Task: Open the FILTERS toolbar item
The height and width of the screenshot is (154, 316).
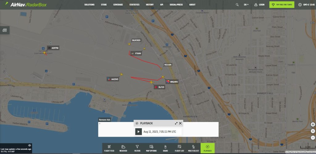Action: (137, 148)
